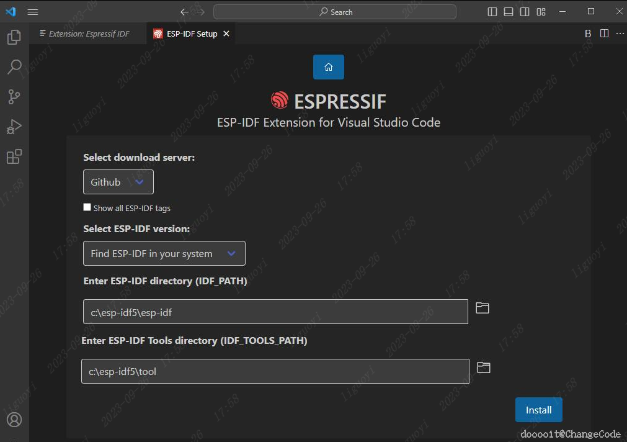This screenshot has width=627, height=442.
Task: Open the editor More Actions ellipsis
Action: click(x=620, y=34)
